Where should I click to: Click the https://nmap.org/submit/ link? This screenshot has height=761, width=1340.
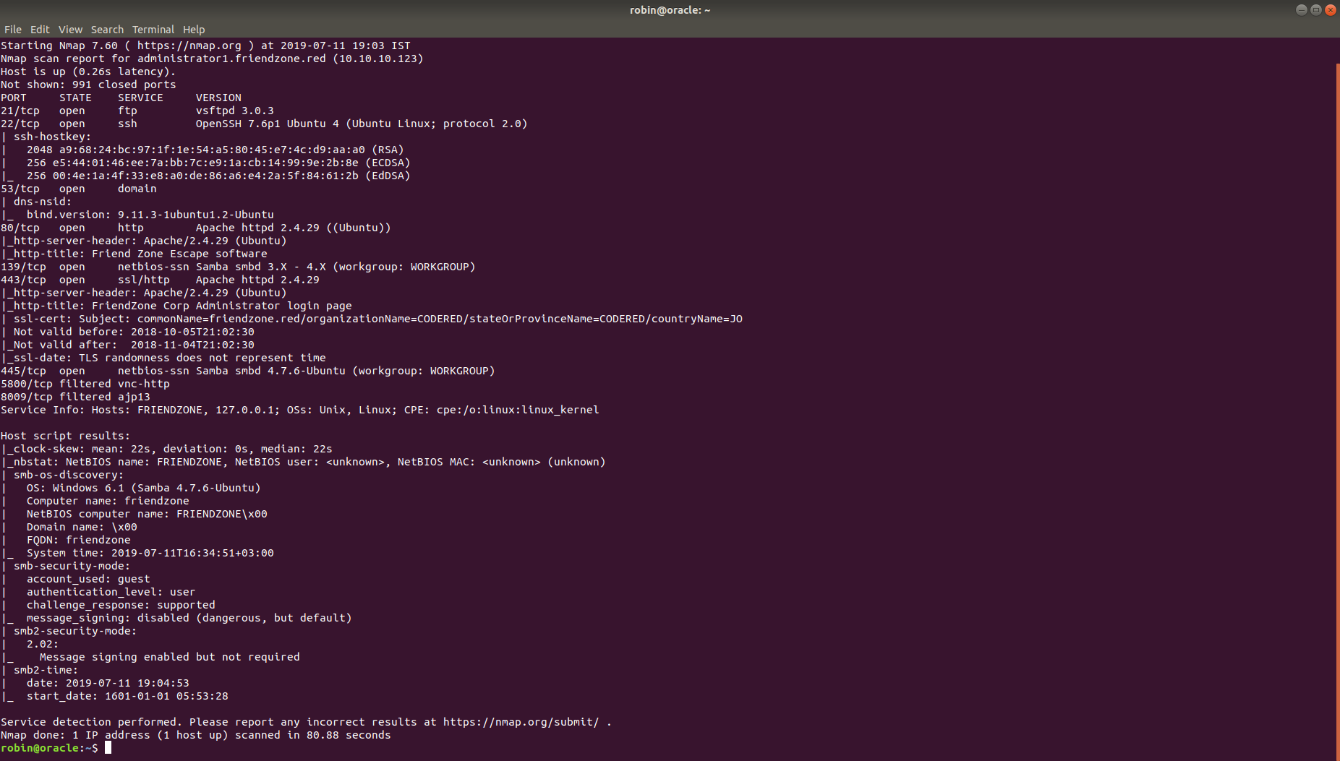pyautogui.click(x=521, y=722)
